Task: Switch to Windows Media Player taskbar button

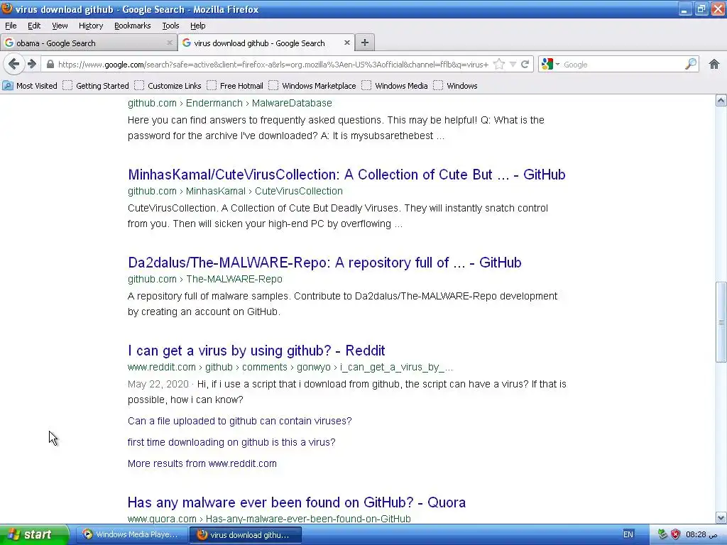Action: pyautogui.click(x=133, y=535)
